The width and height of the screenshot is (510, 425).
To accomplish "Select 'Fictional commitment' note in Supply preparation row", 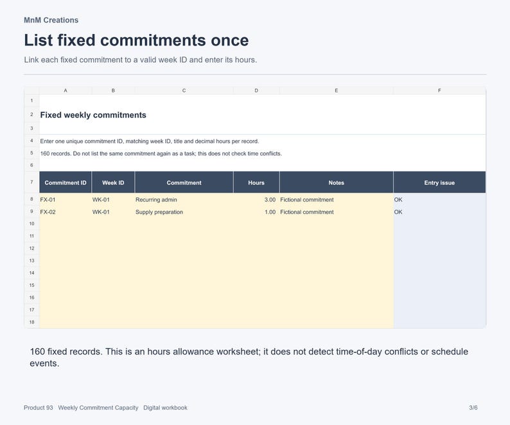I will (337, 212).
